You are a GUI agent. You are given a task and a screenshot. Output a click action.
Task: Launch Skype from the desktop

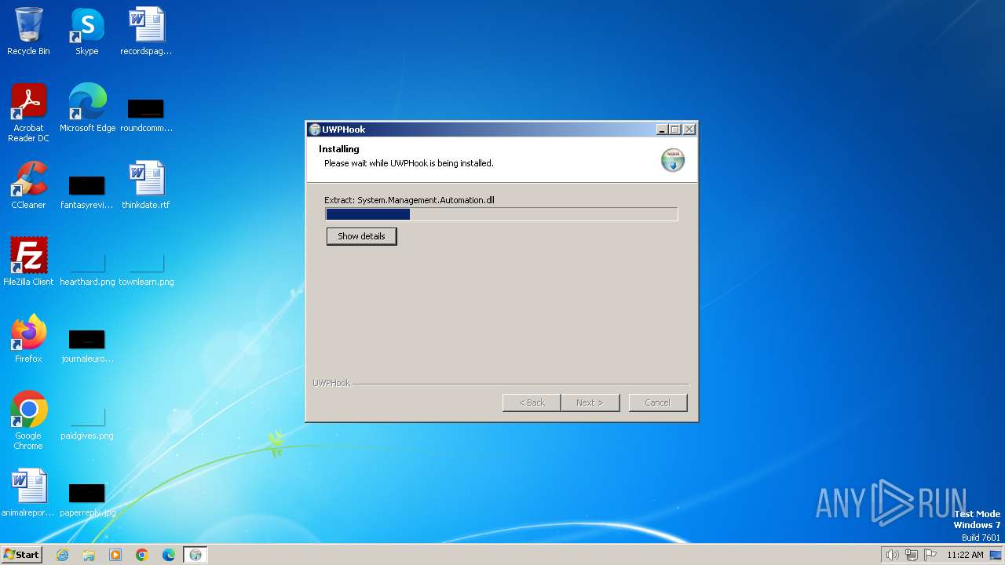[x=87, y=31]
